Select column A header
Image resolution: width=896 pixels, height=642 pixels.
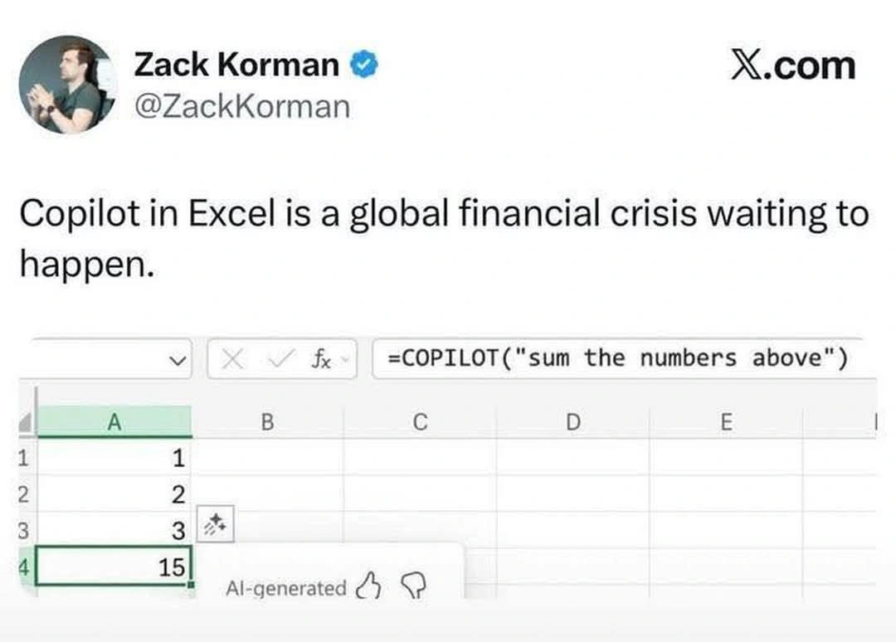[x=114, y=422]
